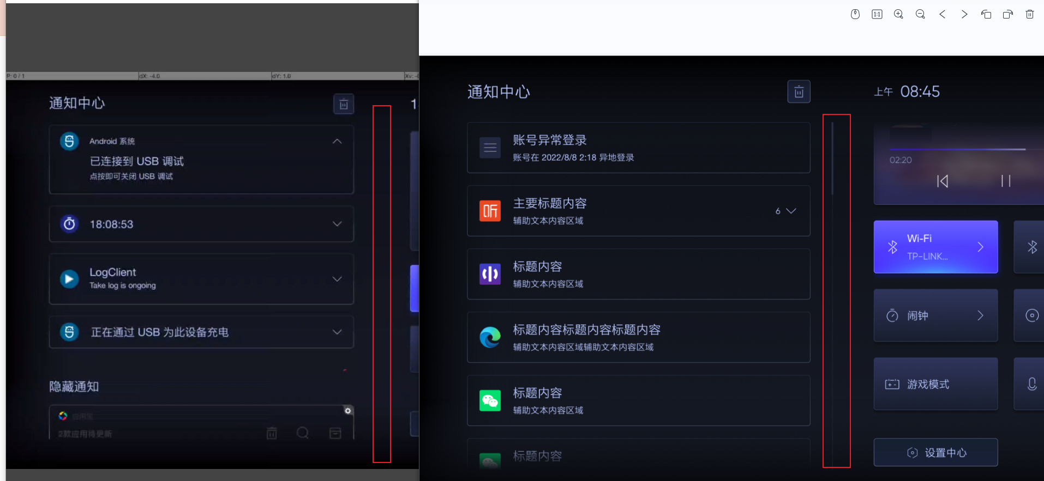Expand the 主要标题内容 group of 6
This screenshot has height=481, width=1044.
point(790,211)
